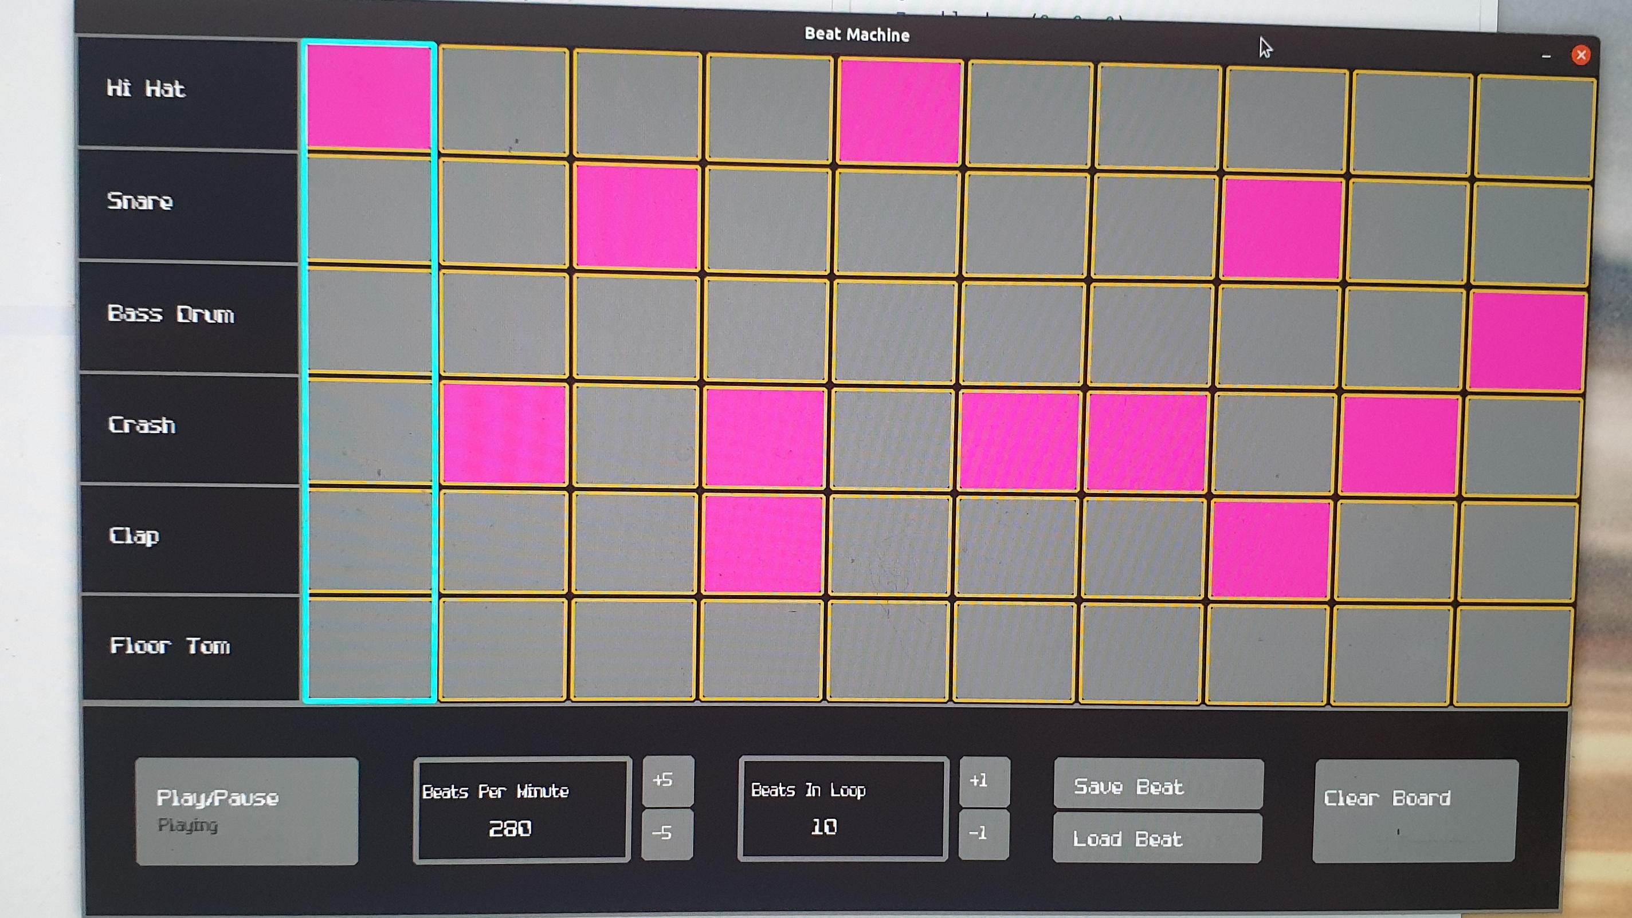Viewport: 1632px width, 918px height.
Task: Turn off the Hi Hat beat 1 pad
Action: (368, 97)
